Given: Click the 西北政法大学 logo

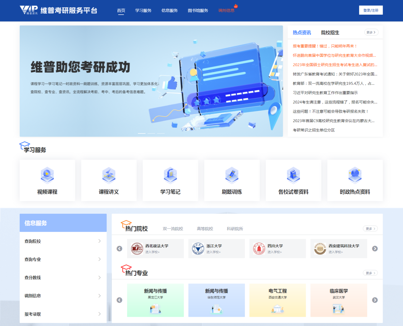Looking at the screenshot, I should pyautogui.click(x=137, y=249).
